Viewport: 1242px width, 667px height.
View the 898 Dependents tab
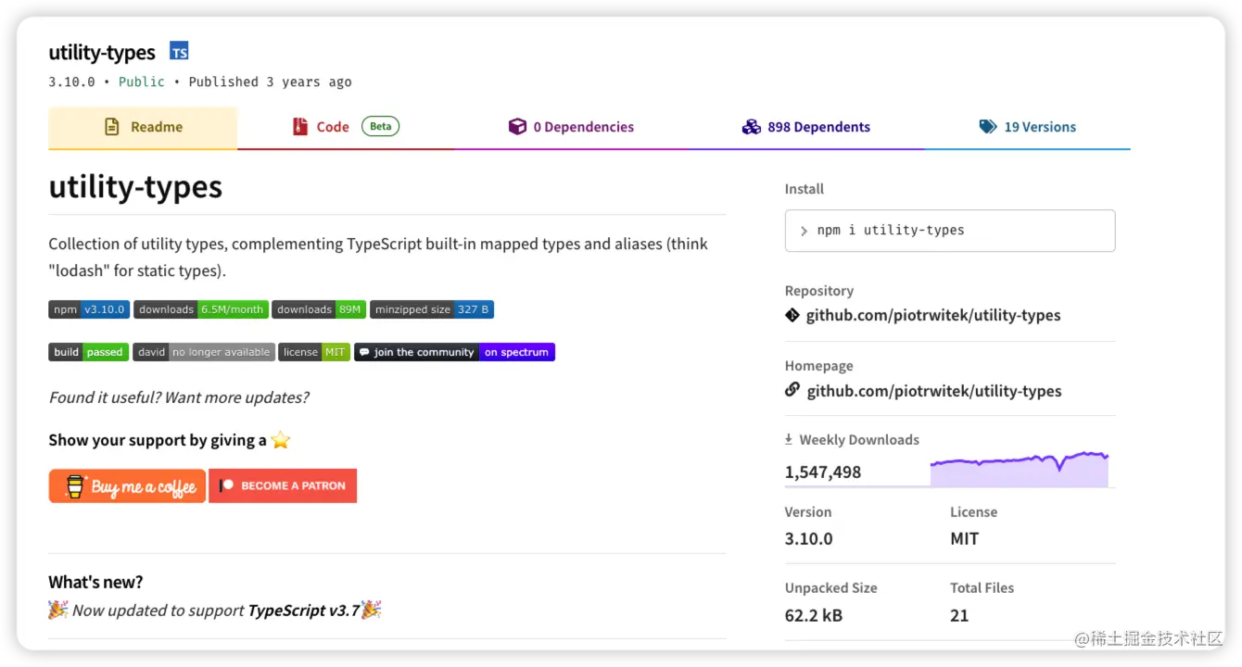[805, 127]
